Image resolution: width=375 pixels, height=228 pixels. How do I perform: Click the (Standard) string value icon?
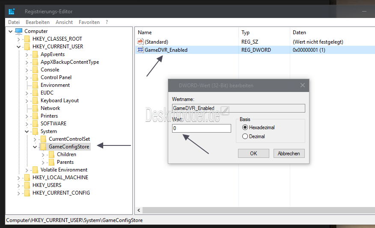point(140,41)
